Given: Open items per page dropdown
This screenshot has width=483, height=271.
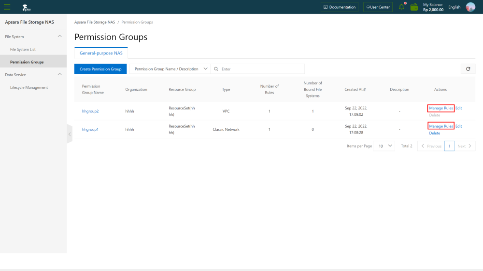Looking at the screenshot, I should pyautogui.click(x=384, y=146).
